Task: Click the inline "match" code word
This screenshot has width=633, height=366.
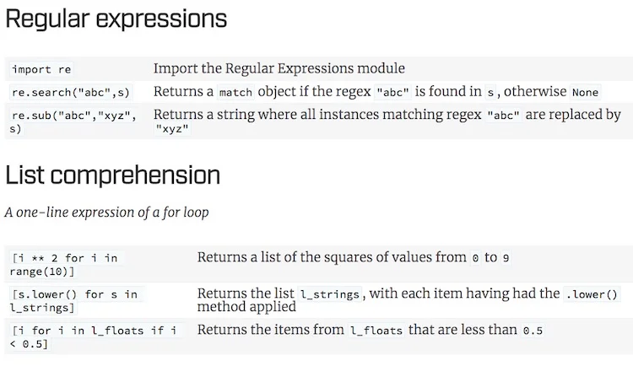Action: (235, 93)
